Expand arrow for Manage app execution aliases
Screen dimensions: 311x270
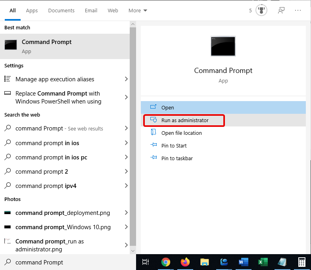[126, 79]
